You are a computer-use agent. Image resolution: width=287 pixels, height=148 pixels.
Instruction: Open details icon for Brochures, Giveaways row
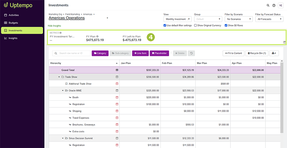coord(117,125)
